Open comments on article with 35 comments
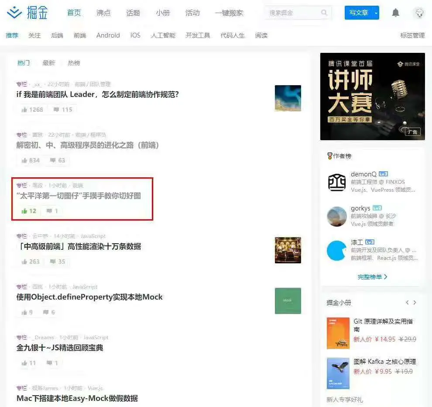The image size is (432, 407). tap(57, 262)
